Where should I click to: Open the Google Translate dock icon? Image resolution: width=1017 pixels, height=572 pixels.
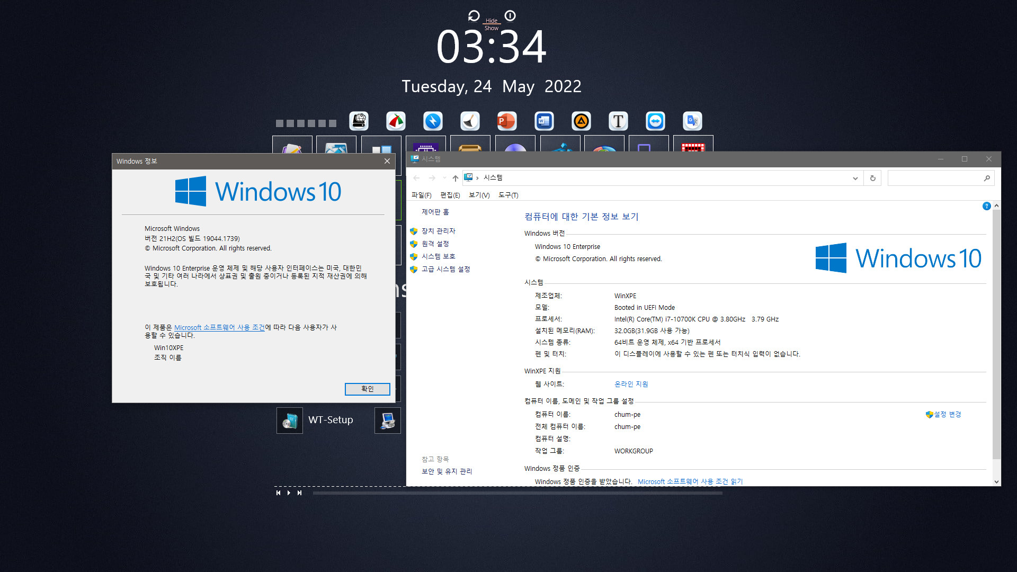(x=692, y=121)
